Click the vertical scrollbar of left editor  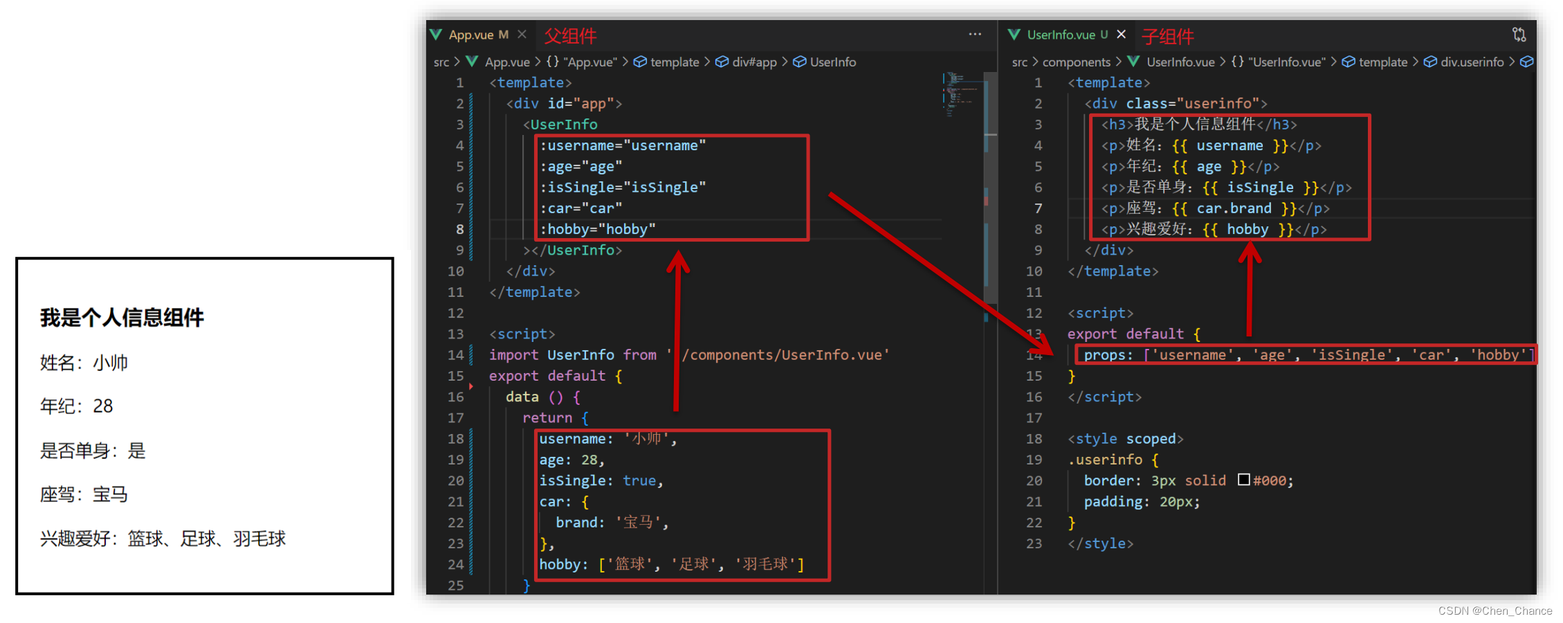(991, 187)
